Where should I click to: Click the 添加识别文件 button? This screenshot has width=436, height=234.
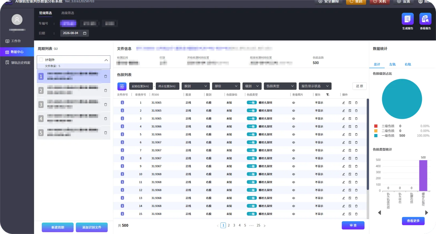(x=92, y=227)
